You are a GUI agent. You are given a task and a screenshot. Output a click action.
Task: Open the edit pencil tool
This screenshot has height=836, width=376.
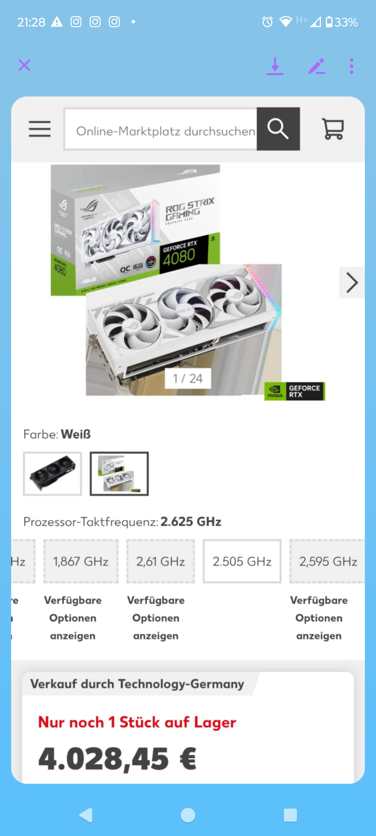(x=317, y=66)
